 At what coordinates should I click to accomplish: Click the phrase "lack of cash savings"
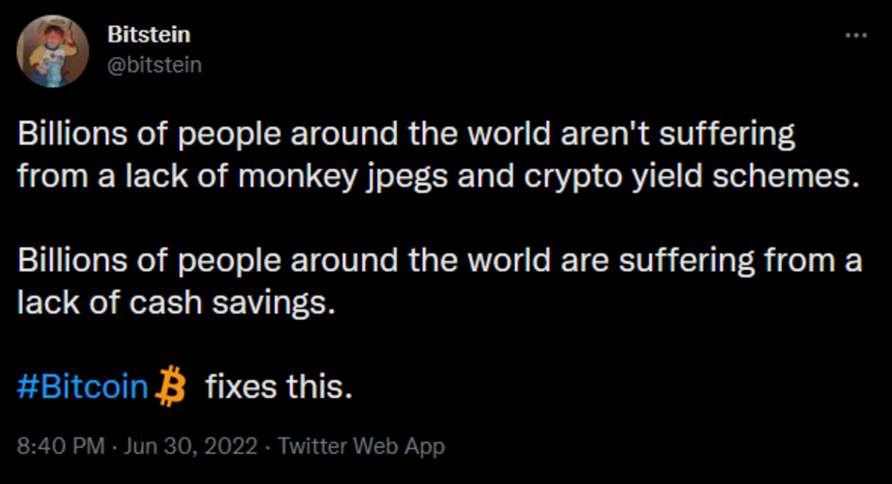click(x=171, y=304)
